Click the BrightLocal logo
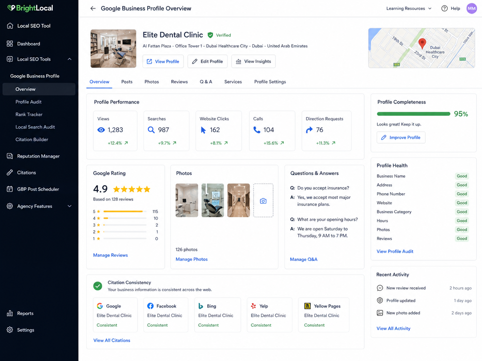The image size is (482, 361). 30,8
